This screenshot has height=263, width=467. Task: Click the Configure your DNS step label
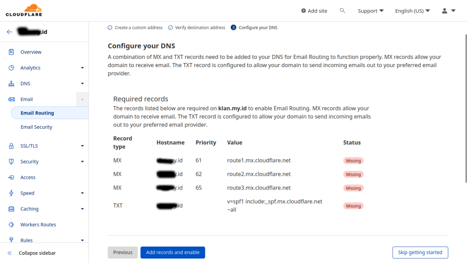258,27
